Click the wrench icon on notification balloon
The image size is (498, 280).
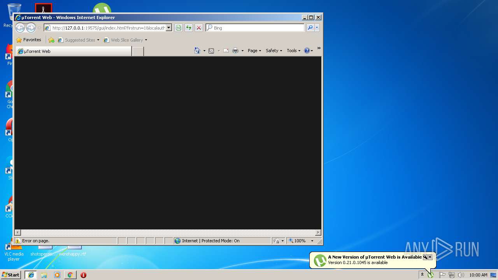(425, 257)
